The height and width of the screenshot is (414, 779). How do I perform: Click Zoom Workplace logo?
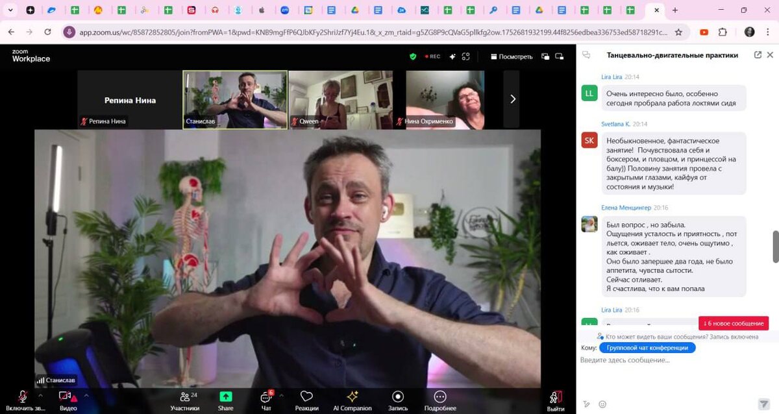pyautogui.click(x=31, y=56)
